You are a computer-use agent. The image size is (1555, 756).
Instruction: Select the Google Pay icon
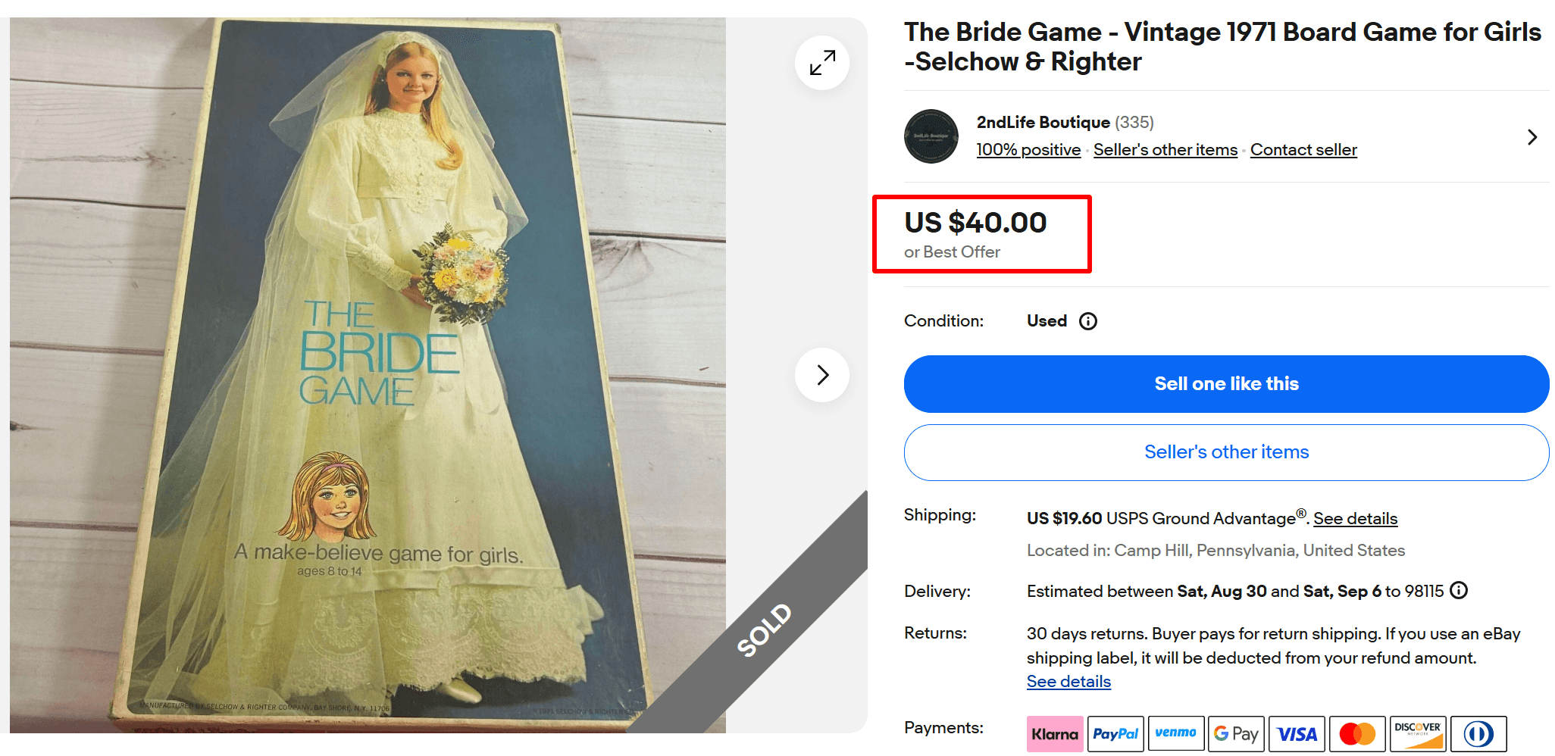click(x=1236, y=733)
